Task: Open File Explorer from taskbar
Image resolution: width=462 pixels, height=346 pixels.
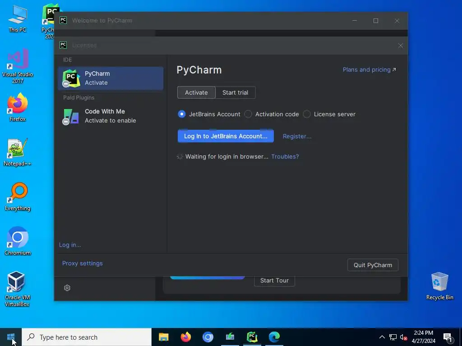Action: point(163,337)
